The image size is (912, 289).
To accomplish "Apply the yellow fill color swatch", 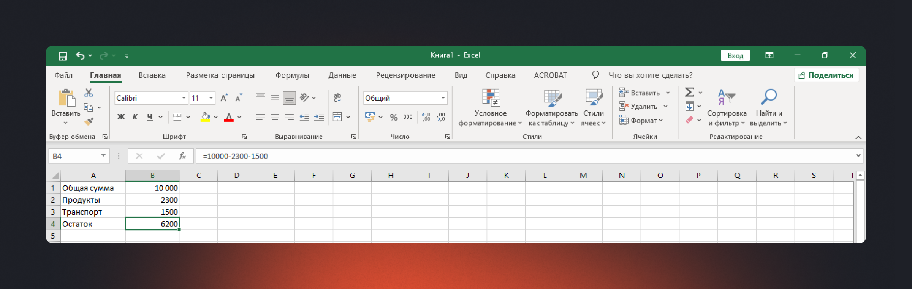I will click(206, 117).
